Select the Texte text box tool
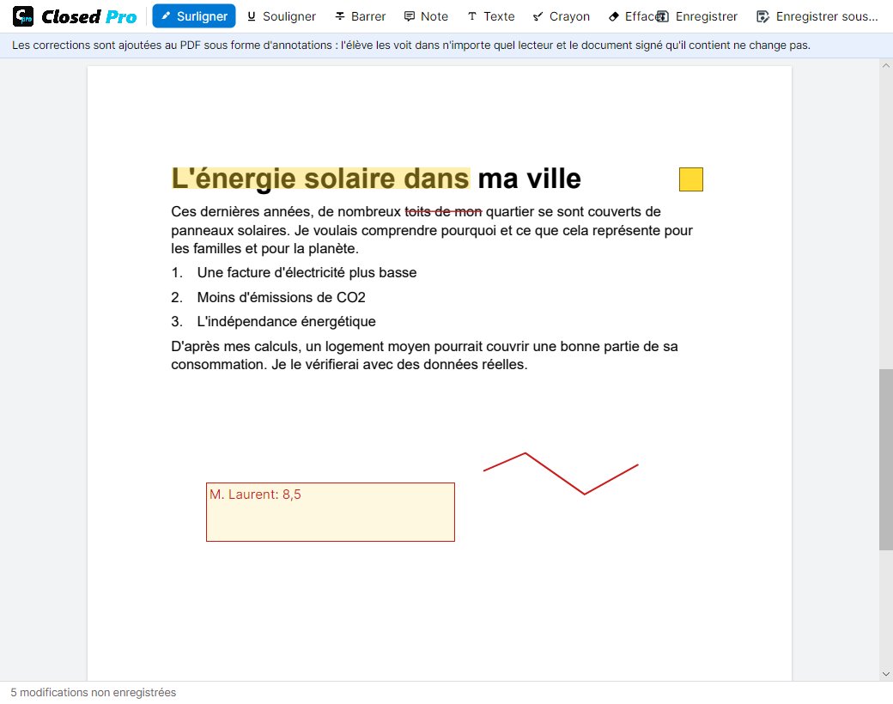893x704 pixels. point(491,16)
